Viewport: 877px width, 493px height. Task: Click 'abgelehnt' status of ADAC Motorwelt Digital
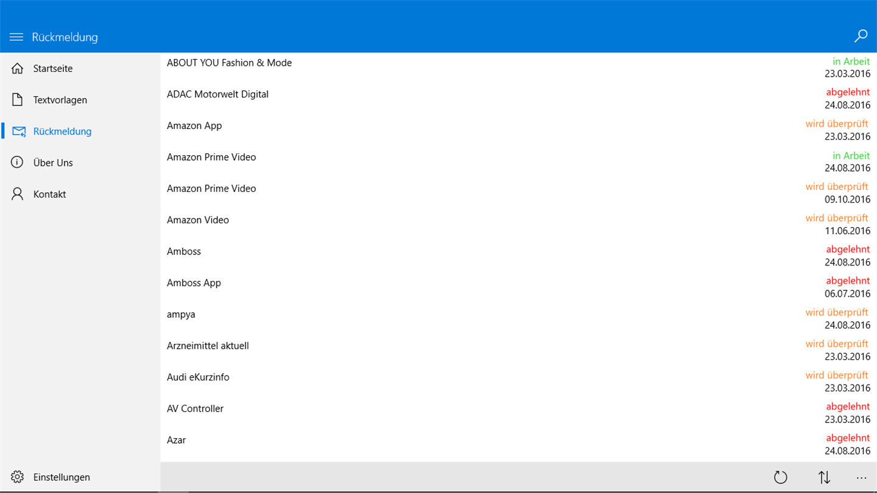tap(848, 93)
